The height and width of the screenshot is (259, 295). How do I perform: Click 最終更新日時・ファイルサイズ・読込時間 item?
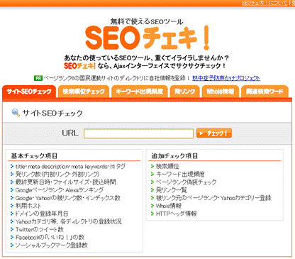(65, 182)
